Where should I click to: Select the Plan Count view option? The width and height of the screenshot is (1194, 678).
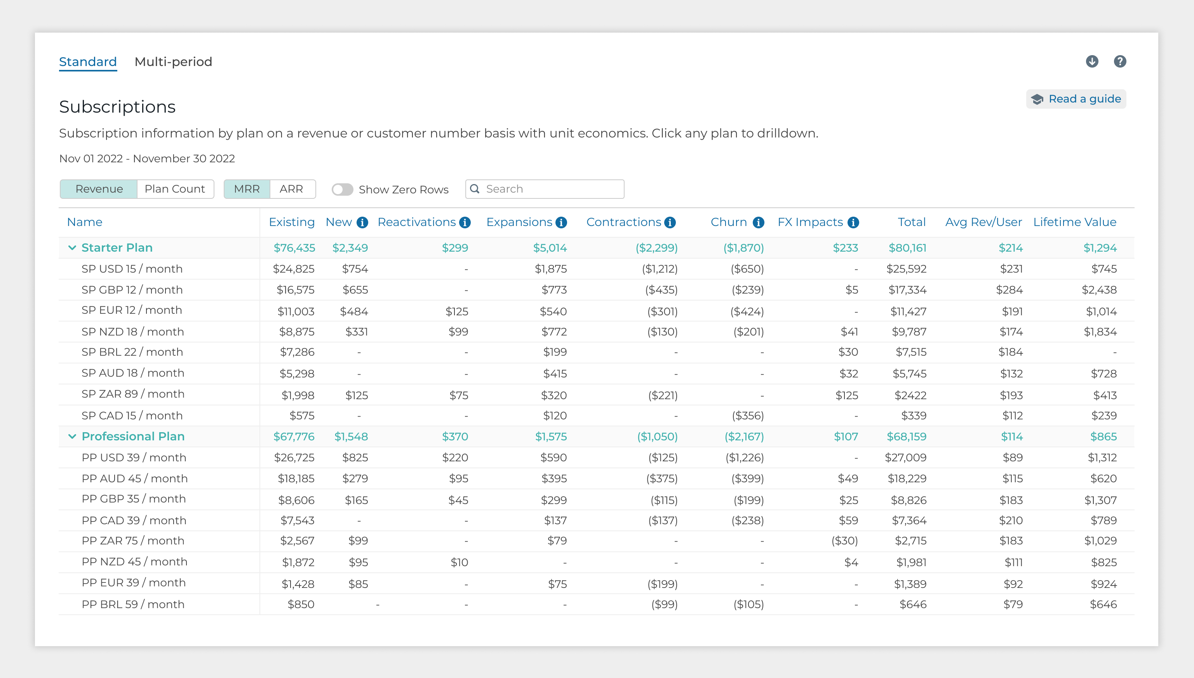(x=175, y=189)
